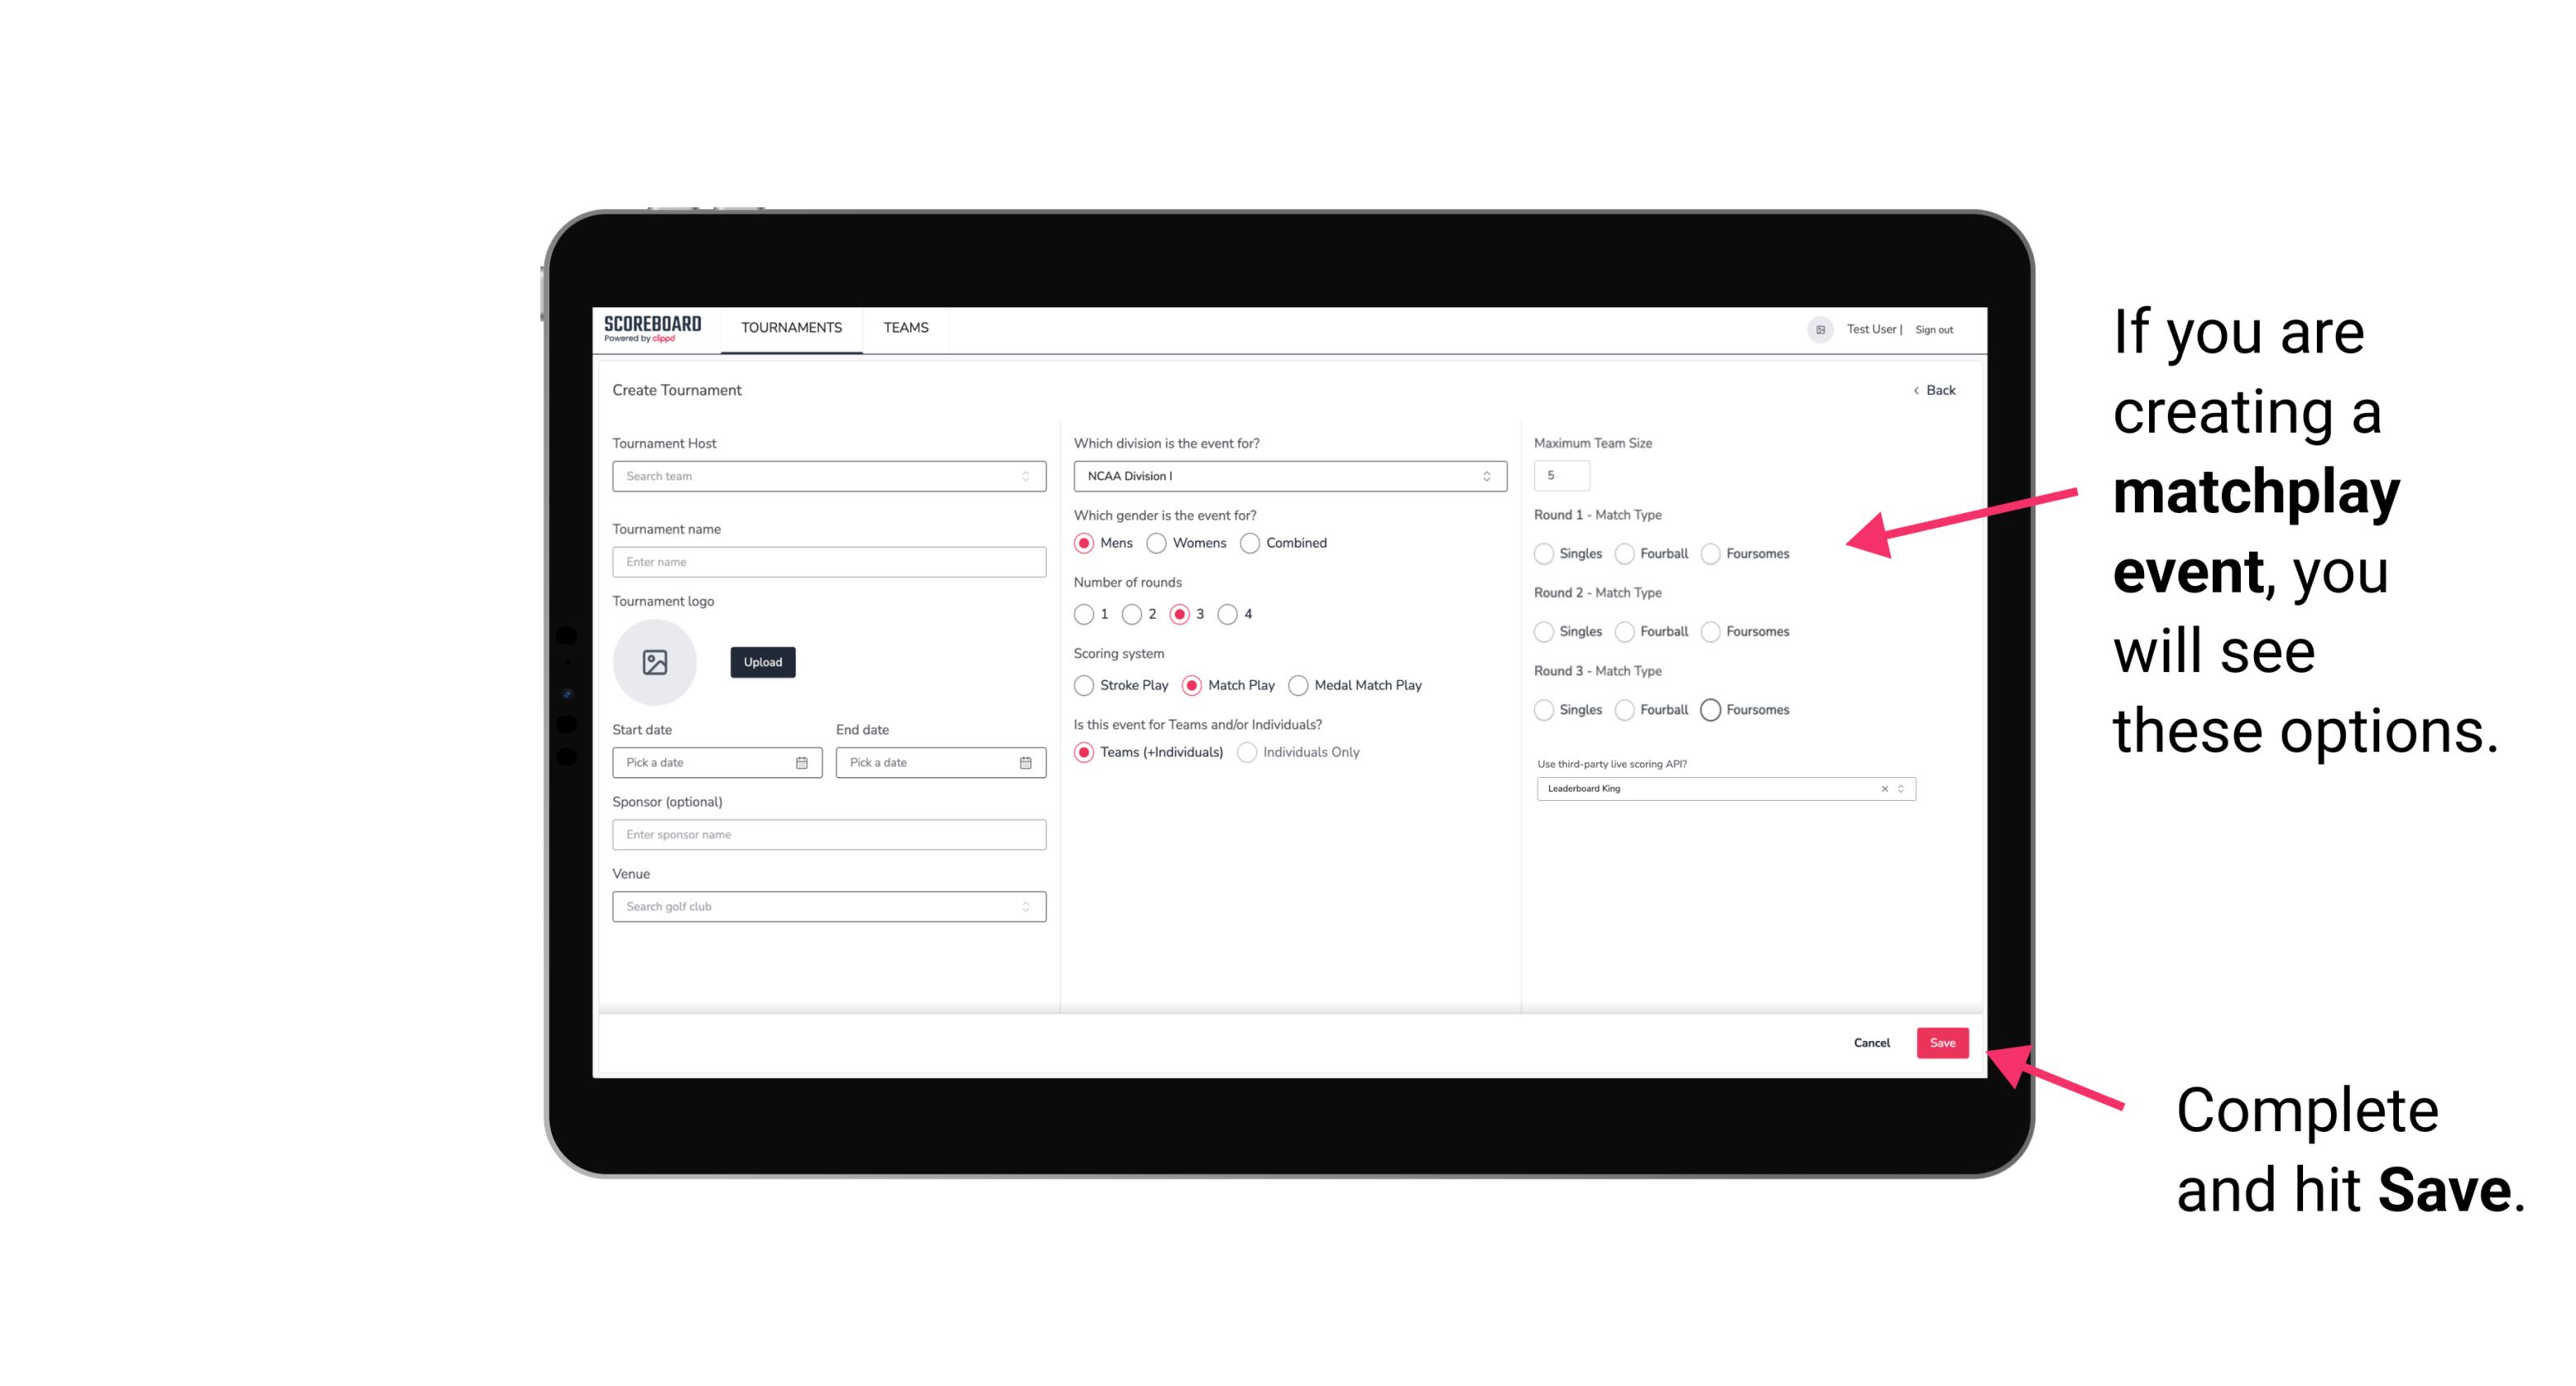Click the user avatar icon
This screenshot has height=1386, width=2576.
(1815, 329)
